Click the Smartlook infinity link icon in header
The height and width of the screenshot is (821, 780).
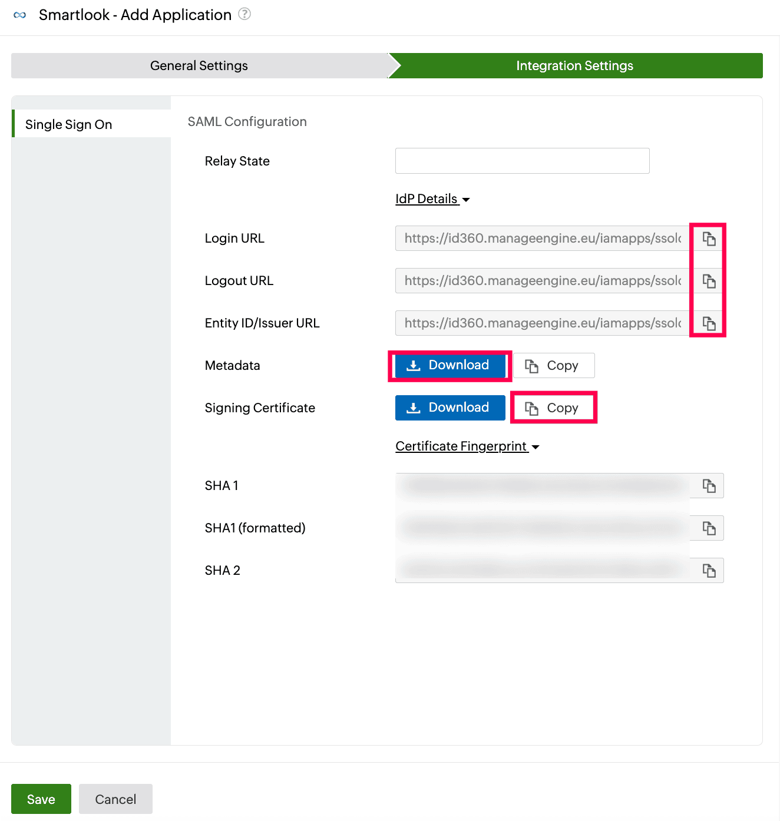click(18, 15)
